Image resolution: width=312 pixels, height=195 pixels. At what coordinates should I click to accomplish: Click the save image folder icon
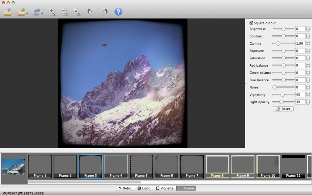[21, 12]
